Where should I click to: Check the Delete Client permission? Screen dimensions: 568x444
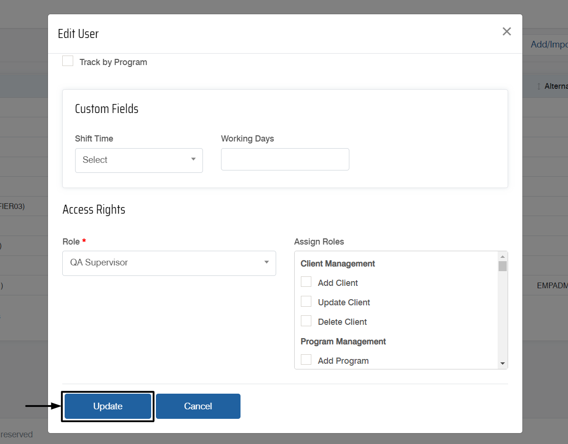[306, 321]
